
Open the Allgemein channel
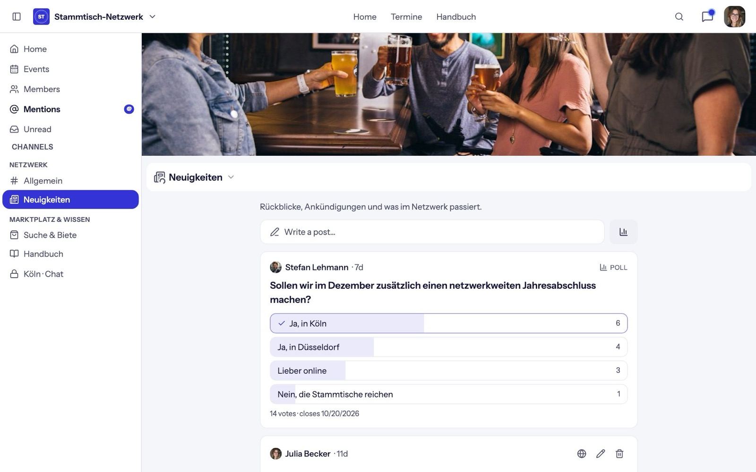pos(70,181)
